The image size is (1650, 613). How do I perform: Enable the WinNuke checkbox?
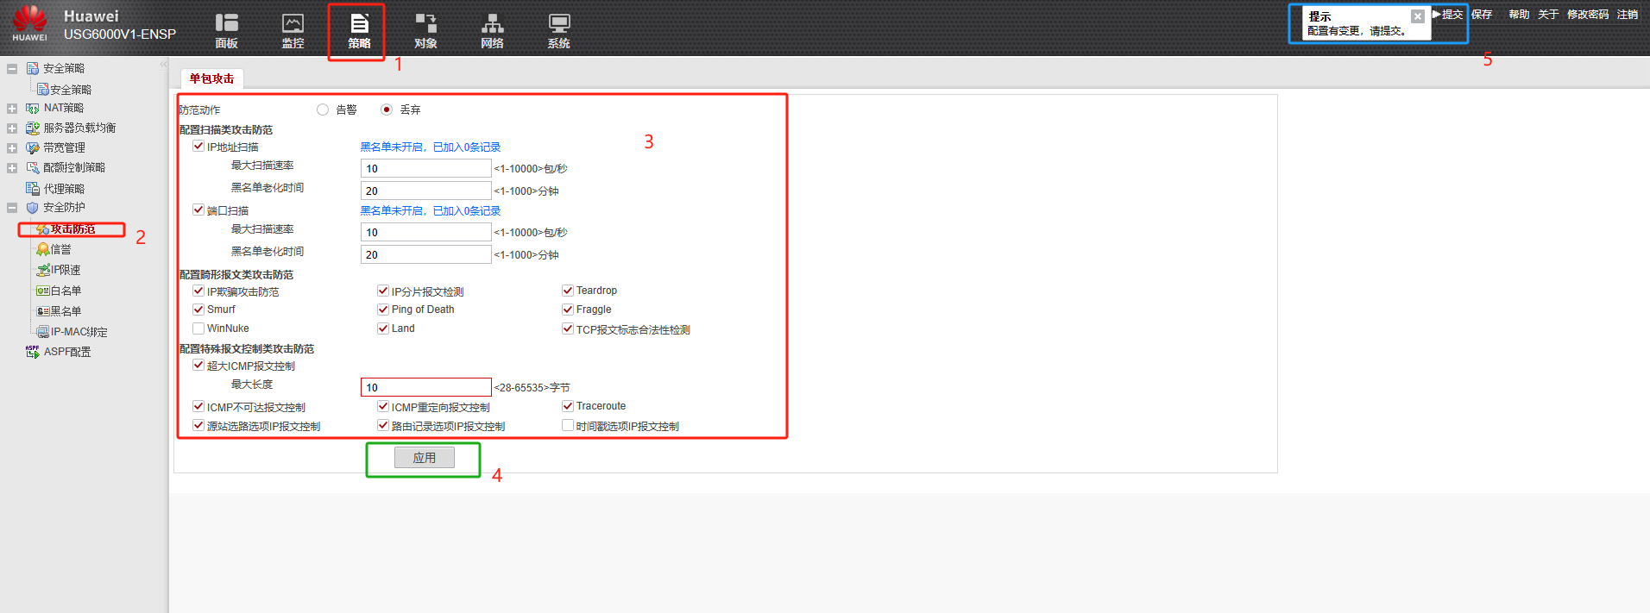pos(198,328)
